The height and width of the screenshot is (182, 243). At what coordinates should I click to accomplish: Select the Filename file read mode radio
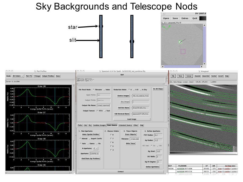[x=94, y=89]
